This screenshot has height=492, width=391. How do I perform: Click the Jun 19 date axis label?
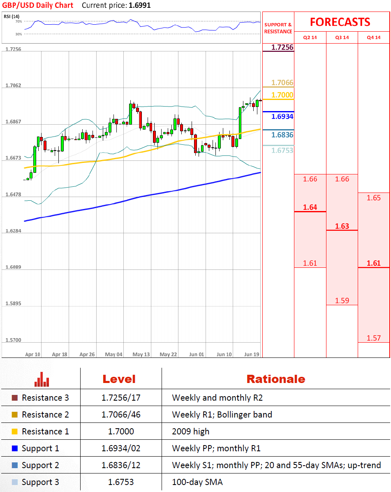click(252, 355)
